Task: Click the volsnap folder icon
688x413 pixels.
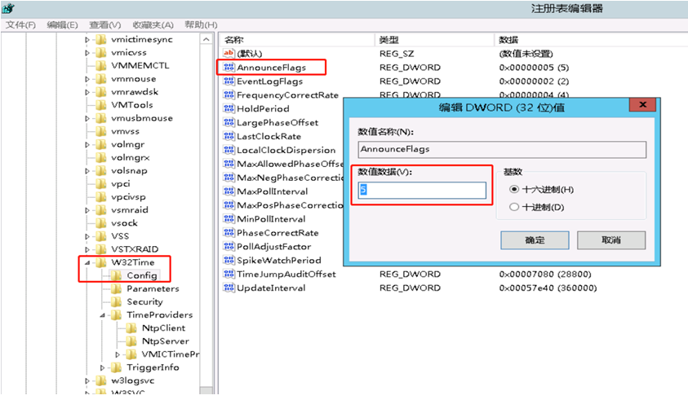Action: tap(101, 171)
